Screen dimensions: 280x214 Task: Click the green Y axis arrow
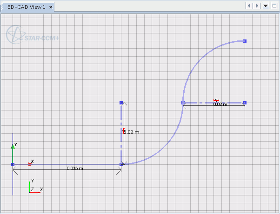click(x=13, y=147)
